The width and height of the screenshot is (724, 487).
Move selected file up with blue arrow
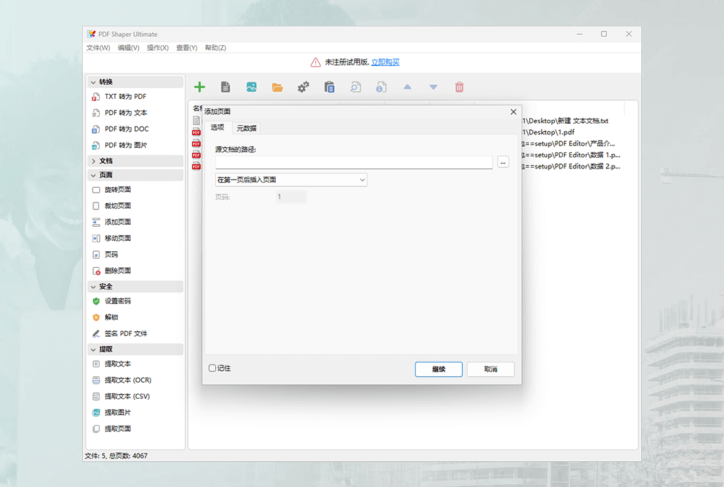407,86
